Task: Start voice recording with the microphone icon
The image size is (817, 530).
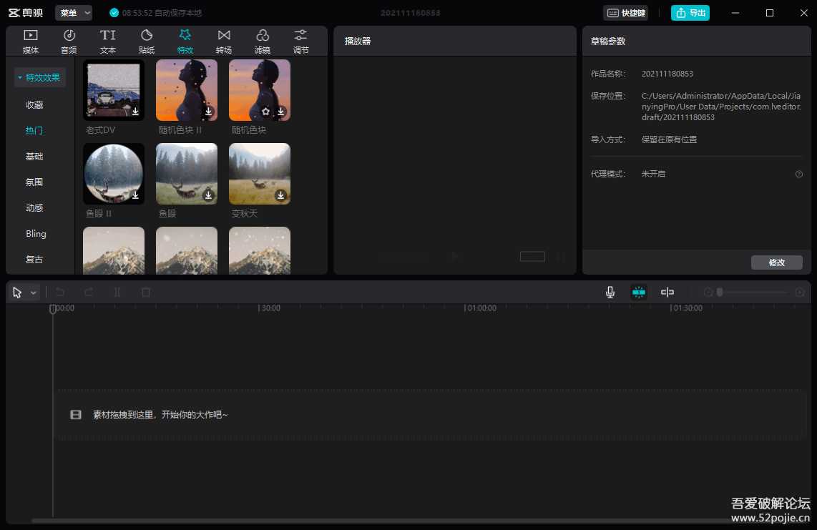Action: 610,292
